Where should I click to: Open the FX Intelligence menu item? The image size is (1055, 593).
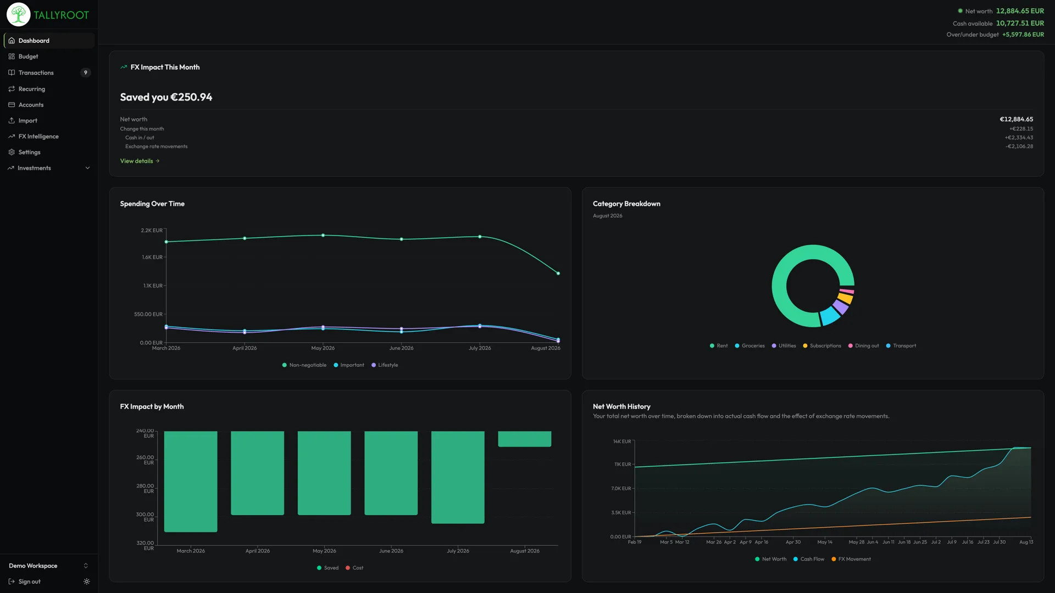click(x=49, y=137)
